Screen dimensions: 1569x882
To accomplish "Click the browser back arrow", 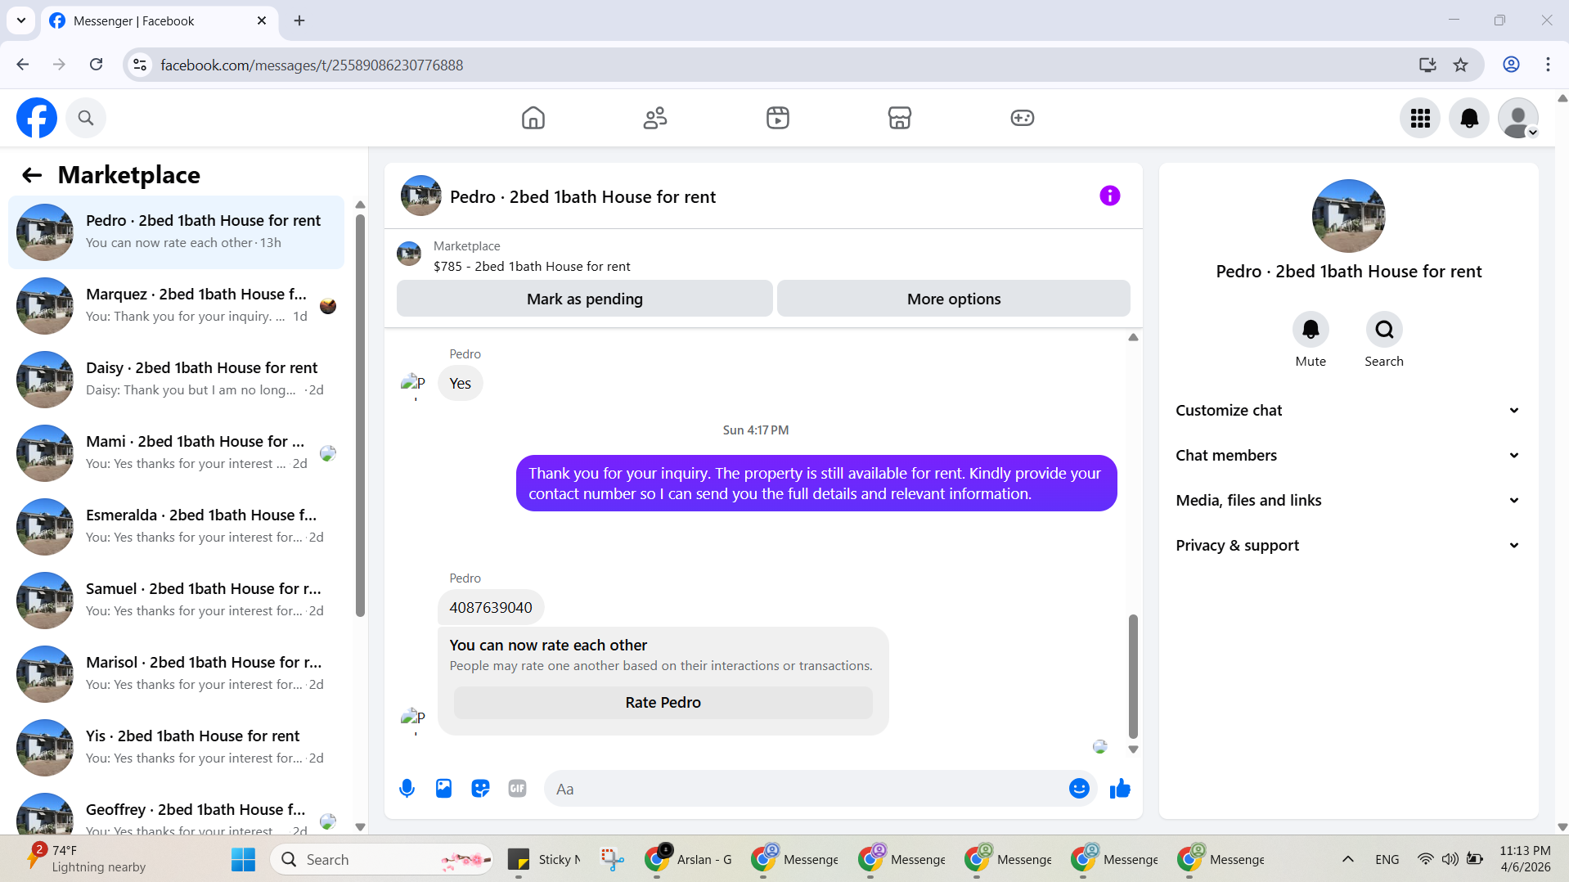I will click(23, 65).
